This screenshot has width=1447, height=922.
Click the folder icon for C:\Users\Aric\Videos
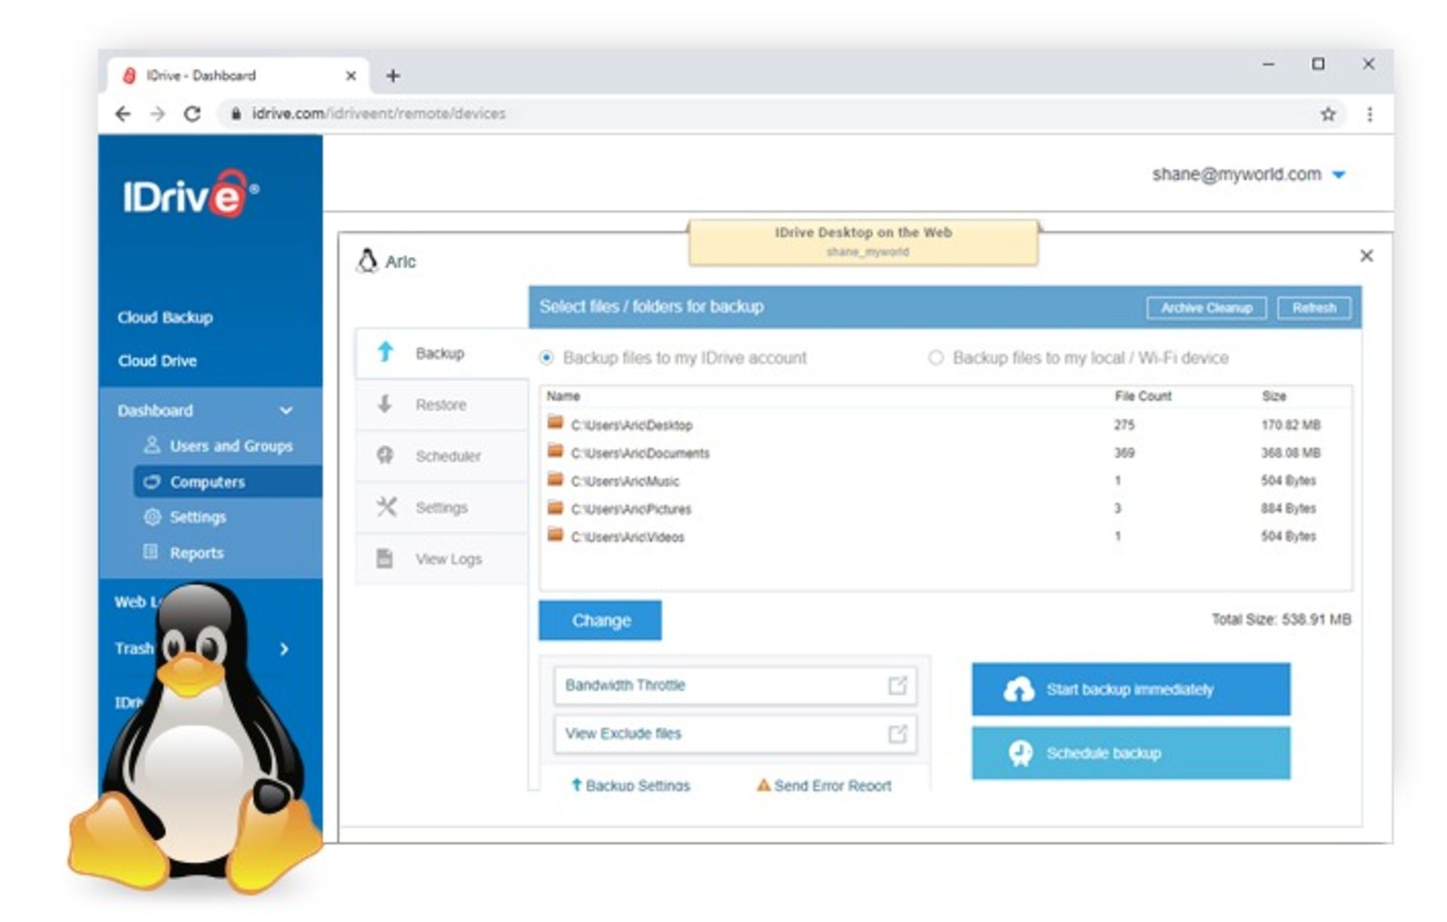(x=555, y=535)
